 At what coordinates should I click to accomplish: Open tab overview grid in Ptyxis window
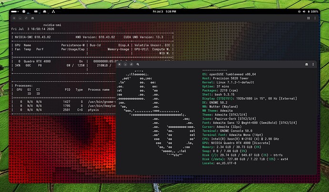(308, 18)
